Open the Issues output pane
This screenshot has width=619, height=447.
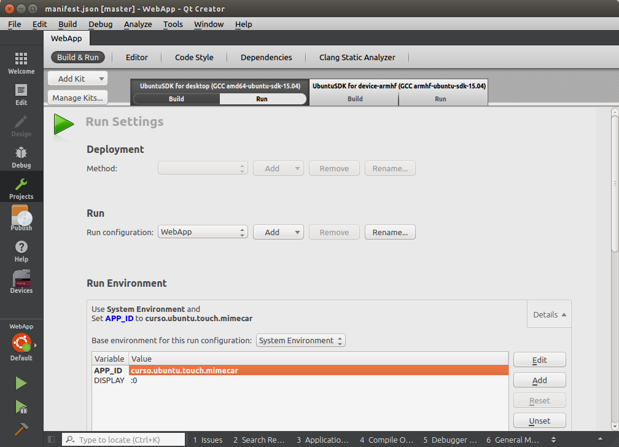pyautogui.click(x=208, y=440)
